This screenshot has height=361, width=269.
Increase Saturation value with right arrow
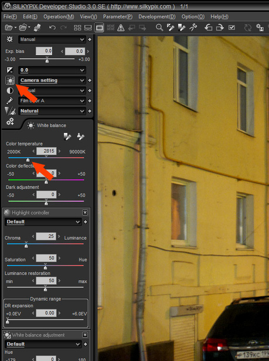point(59,258)
